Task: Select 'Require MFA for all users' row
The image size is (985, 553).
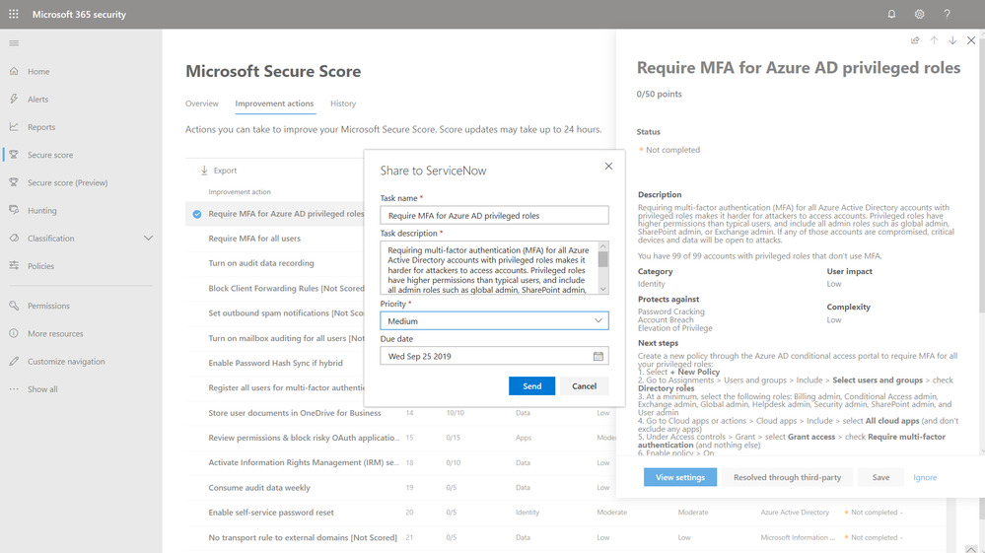Action: 254,239
